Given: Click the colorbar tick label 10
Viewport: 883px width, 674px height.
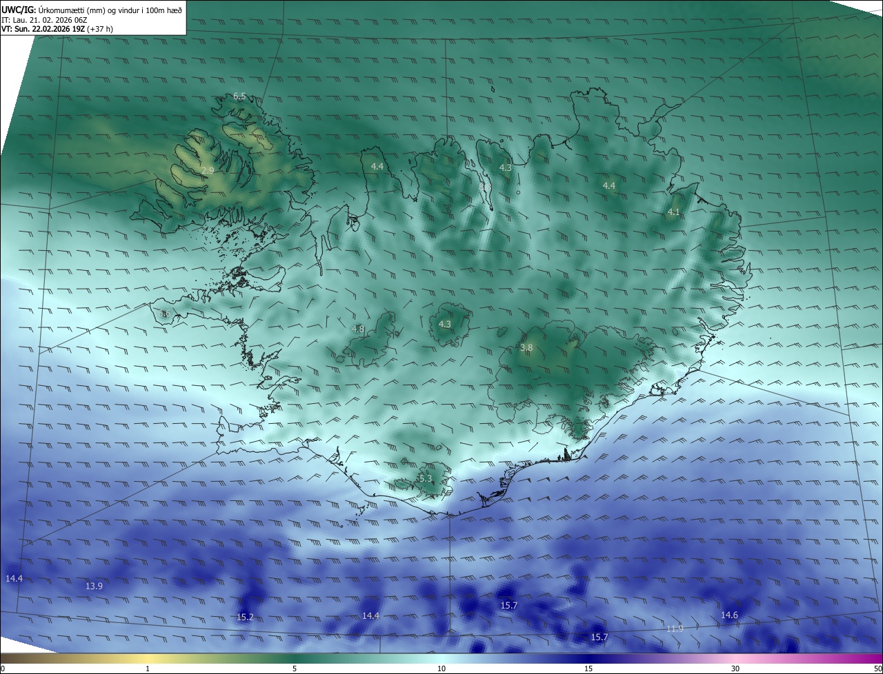Looking at the screenshot, I should 441,669.
